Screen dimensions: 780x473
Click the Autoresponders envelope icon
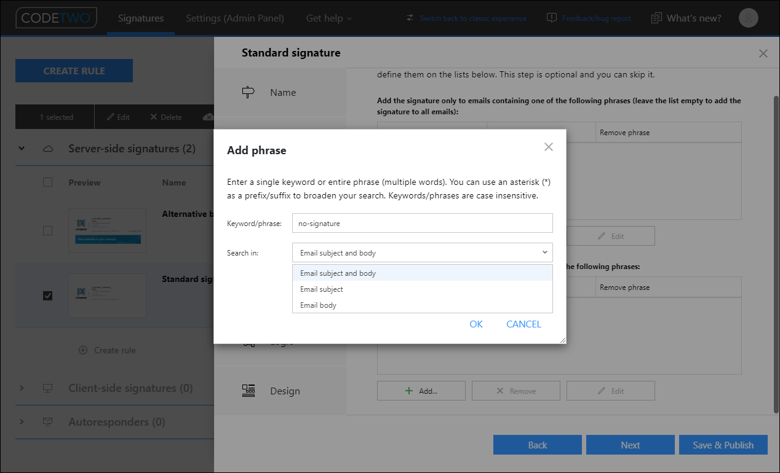pyautogui.click(x=48, y=422)
